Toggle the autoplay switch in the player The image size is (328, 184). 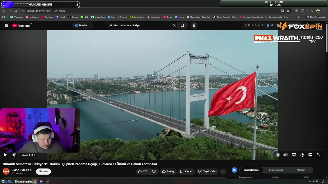click(286, 155)
